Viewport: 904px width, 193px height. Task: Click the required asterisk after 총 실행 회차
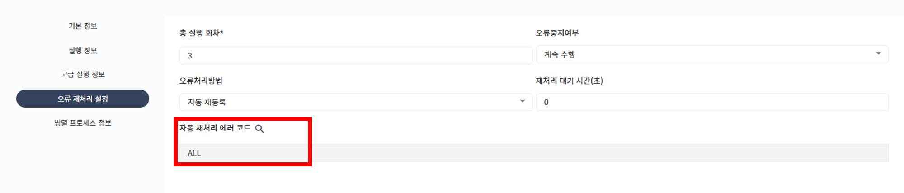point(221,32)
